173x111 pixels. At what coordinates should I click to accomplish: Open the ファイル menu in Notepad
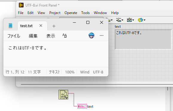coord(14,36)
